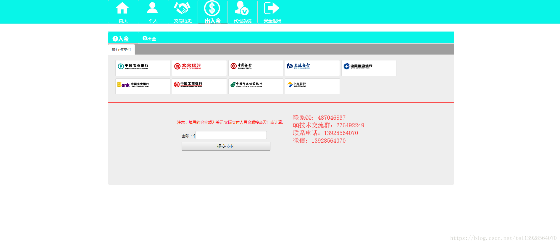
Task: Click the 提交支付 submit button
Action: [x=226, y=146]
